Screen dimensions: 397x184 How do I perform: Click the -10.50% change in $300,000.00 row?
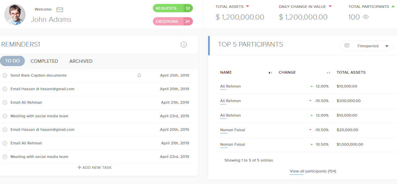coord(321,101)
